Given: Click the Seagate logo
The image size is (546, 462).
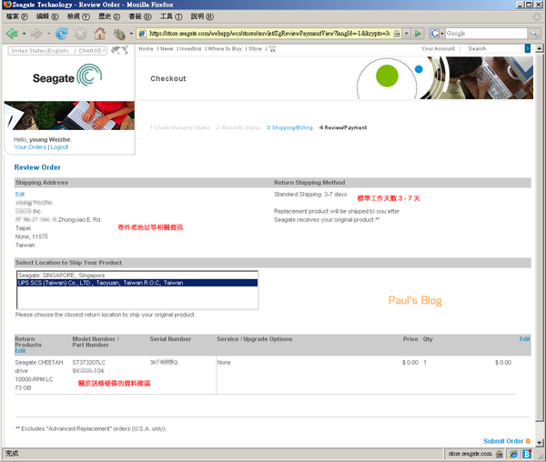Looking at the screenshot, I should [x=67, y=75].
